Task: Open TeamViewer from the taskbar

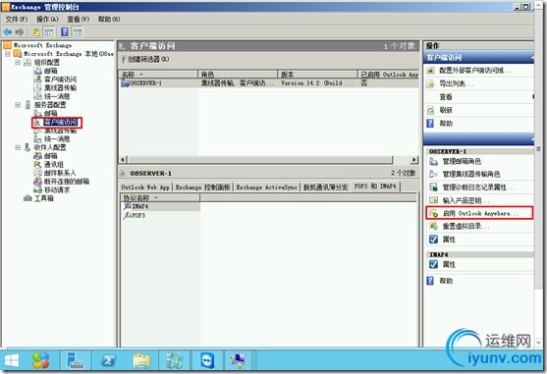Action: [x=207, y=360]
